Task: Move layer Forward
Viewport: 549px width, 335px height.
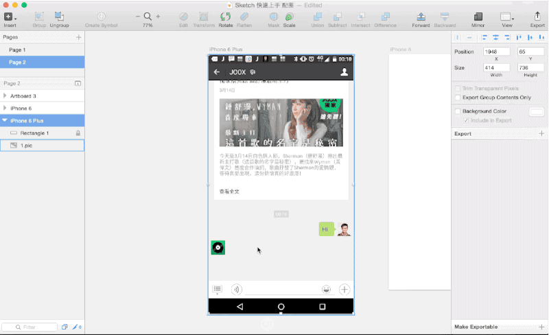Action: click(x=421, y=16)
